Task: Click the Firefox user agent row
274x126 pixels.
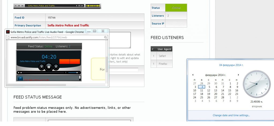Action: (161, 64)
